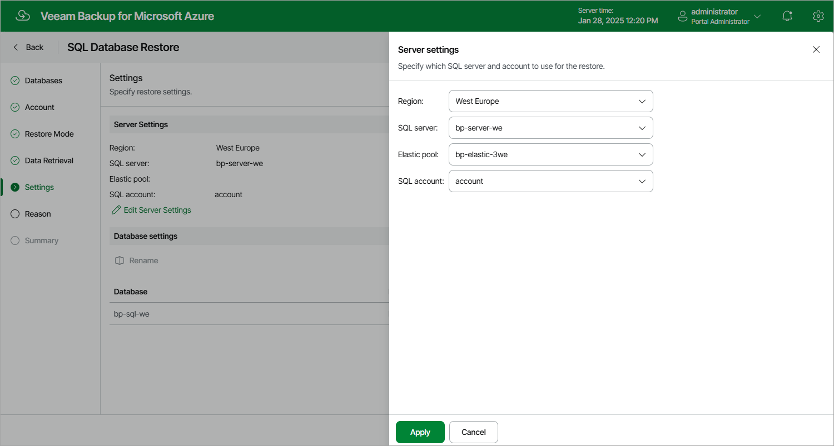Viewport: 834px width, 446px height.
Task: Switch to the Data Retrieval step
Action: (x=49, y=161)
